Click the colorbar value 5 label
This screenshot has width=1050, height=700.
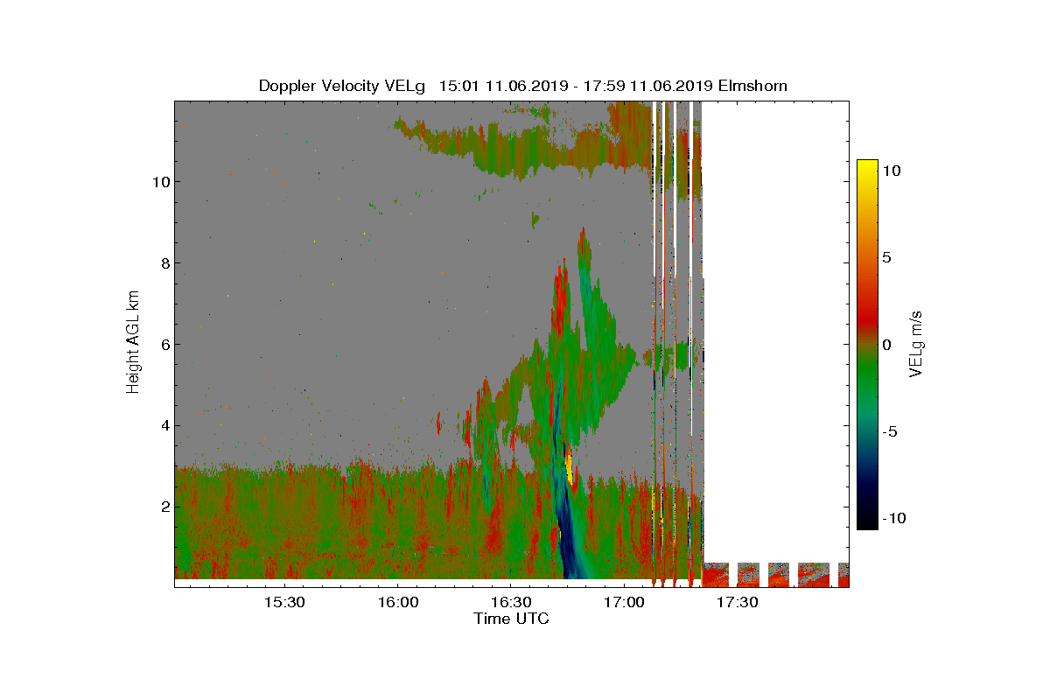click(887, 258)
